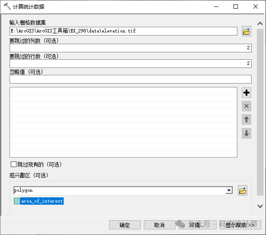This screenshot has height=235, width=266.
Task: Click the down arrow to move value down
Action: click(x=247, y=133)
